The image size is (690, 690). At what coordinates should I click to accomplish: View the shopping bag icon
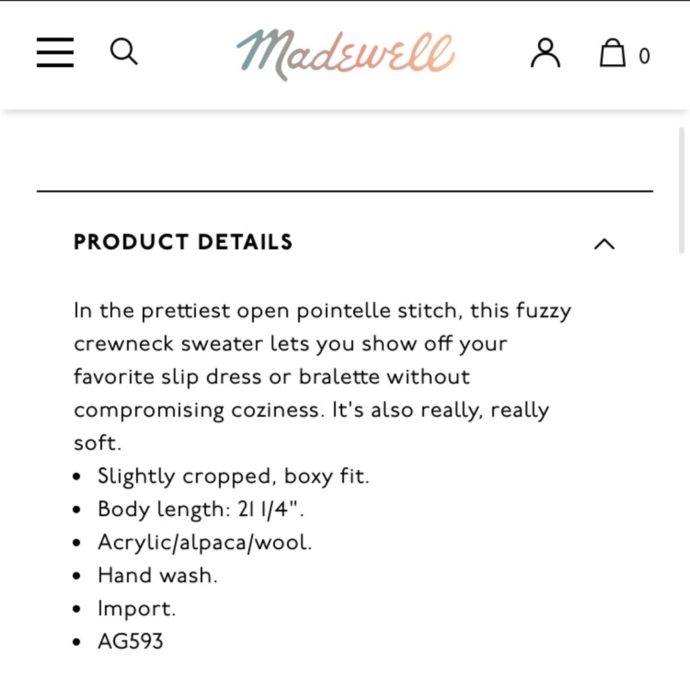pos(613,53)
